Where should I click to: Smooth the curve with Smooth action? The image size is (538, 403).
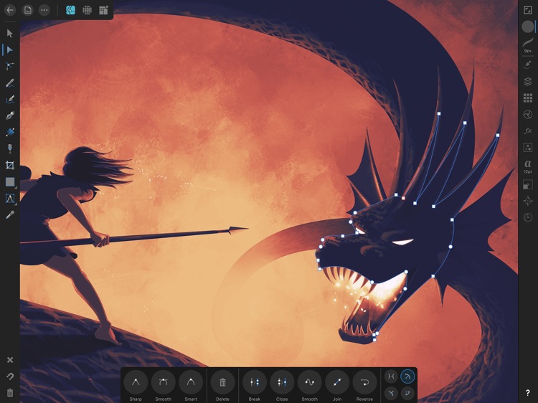coord(309,382)
